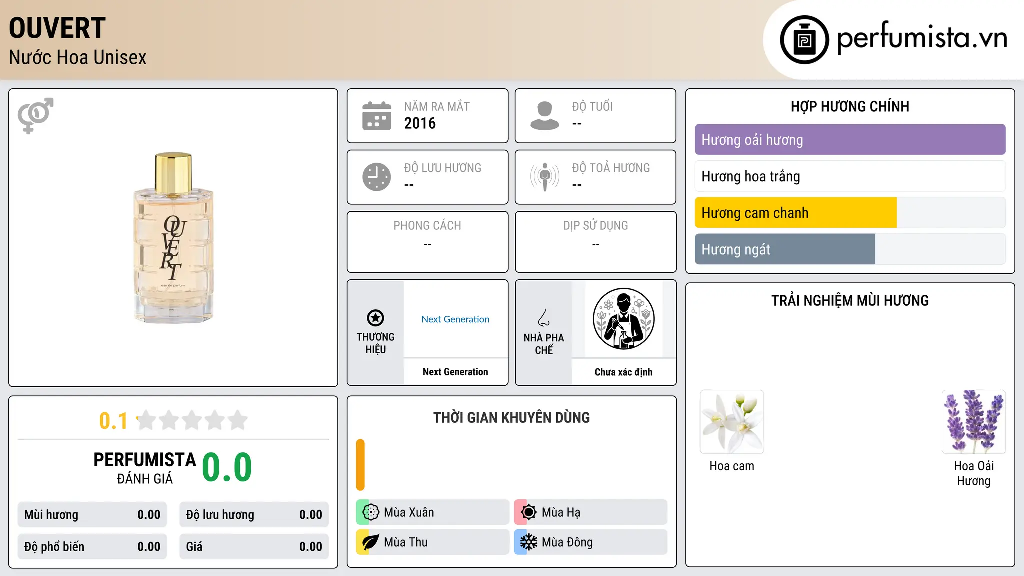Screen dimensions: 1024x576
Task: Click the calendar icon for release year
Action: (377, 116)
